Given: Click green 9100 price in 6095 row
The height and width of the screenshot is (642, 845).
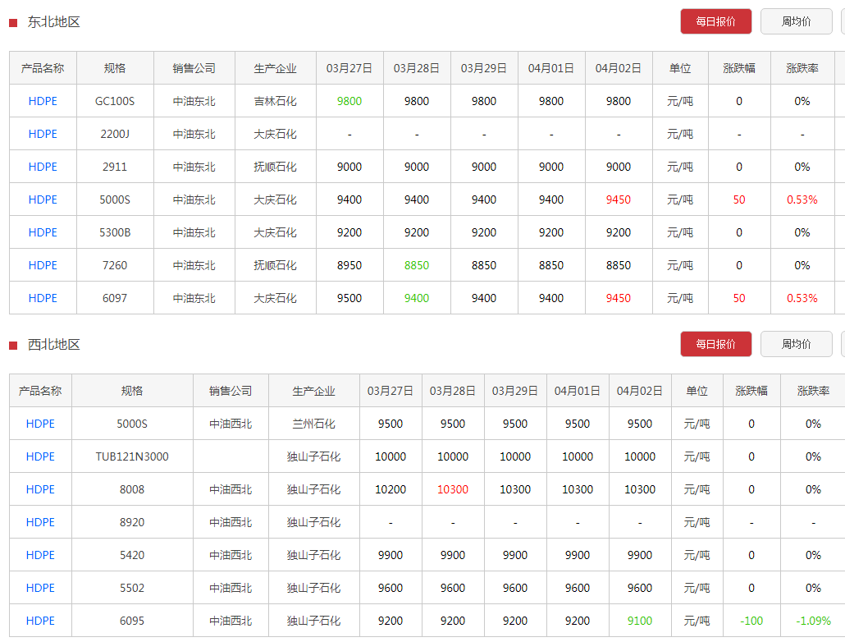Looking at the screenshot, I should (640, 621).
